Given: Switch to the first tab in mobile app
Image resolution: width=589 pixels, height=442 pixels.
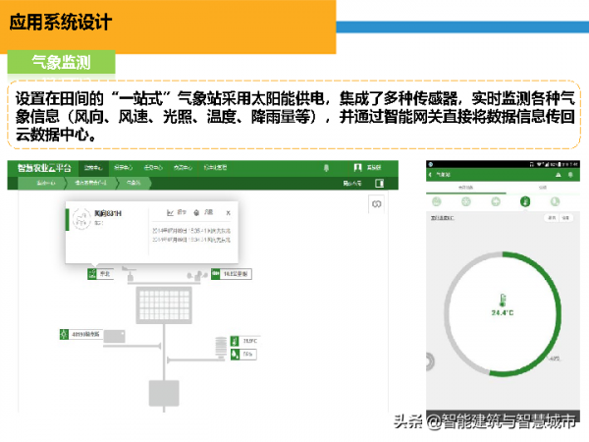Looking at the screenshot, I should pyautogui.click(x=465, y=188).
